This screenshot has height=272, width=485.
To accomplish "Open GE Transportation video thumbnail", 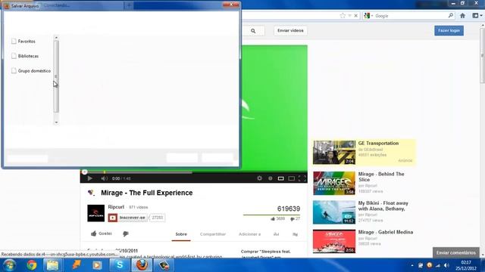I will [x=334, y=153].
